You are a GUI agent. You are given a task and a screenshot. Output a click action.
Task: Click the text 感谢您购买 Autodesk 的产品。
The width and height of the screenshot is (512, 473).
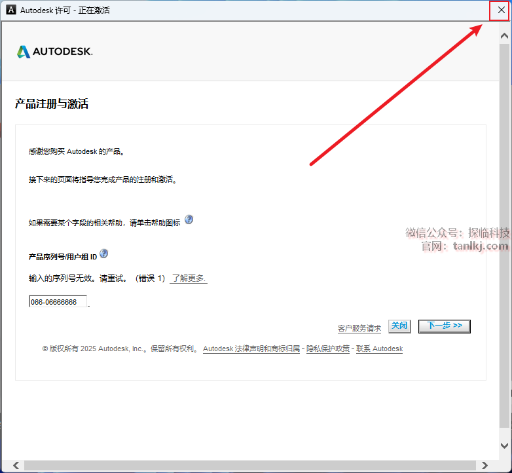click(x=77, y=151)
